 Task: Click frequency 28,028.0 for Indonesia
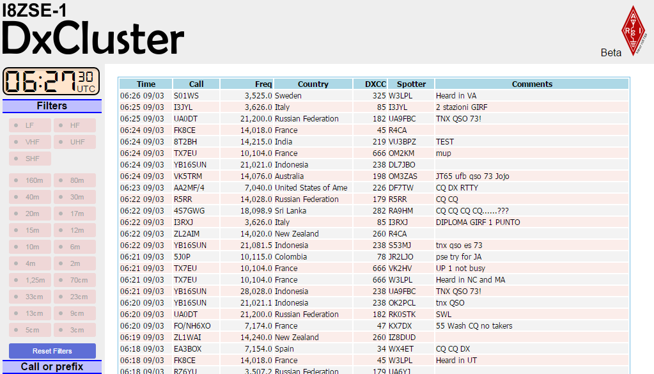tap(256, 292)
